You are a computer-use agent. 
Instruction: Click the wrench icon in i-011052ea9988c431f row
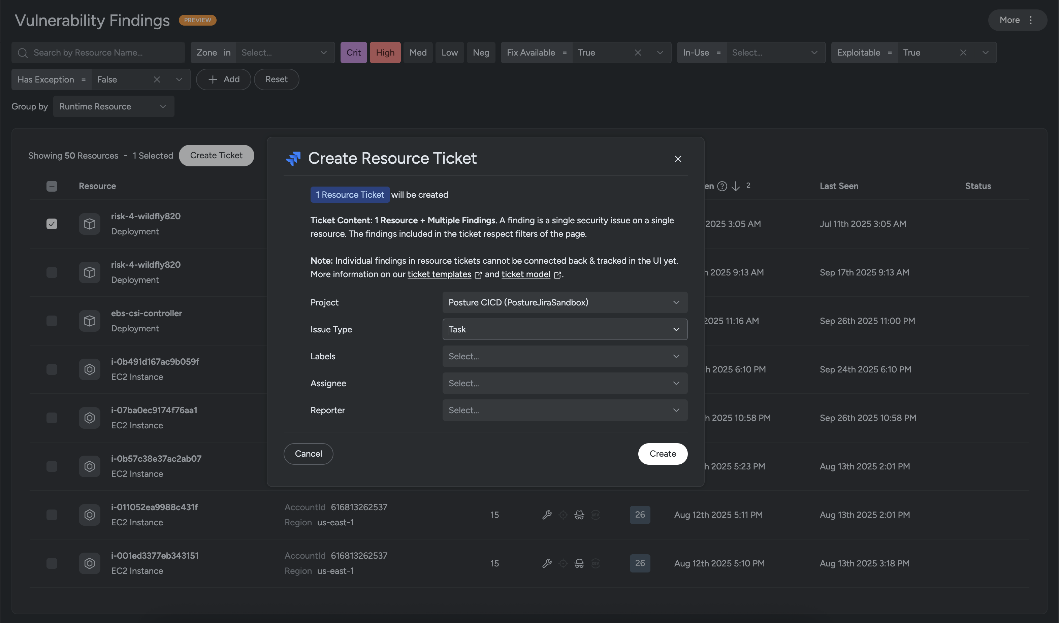[x=547, y=515]
